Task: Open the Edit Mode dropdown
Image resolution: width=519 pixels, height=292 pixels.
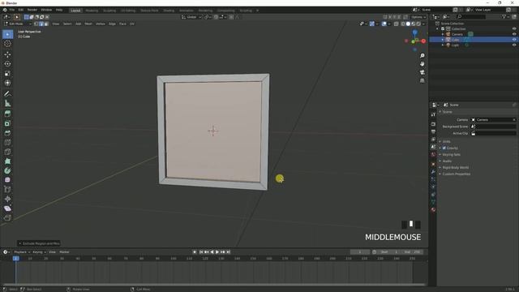Action: 17,24
